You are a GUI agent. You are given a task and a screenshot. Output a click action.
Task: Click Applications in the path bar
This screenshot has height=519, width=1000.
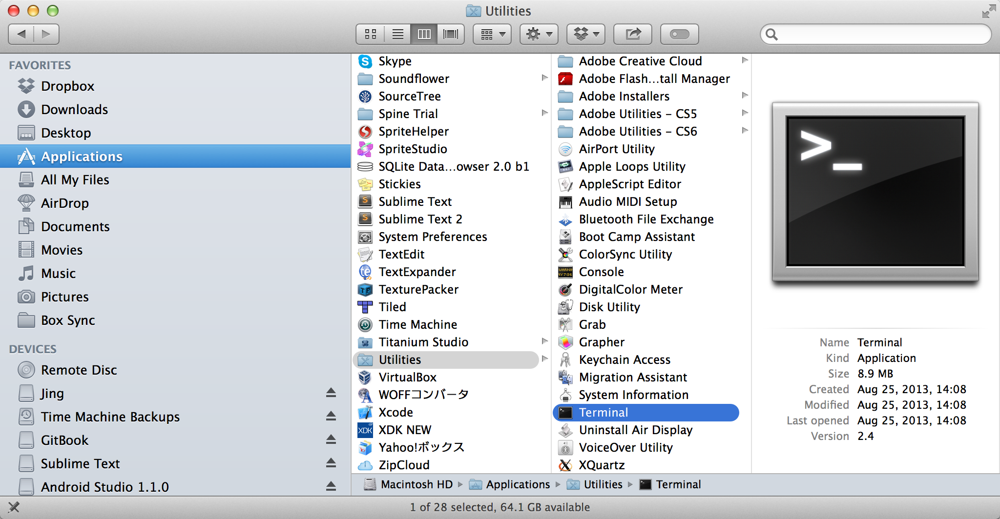pyautogui.click(x=509, y=484)
